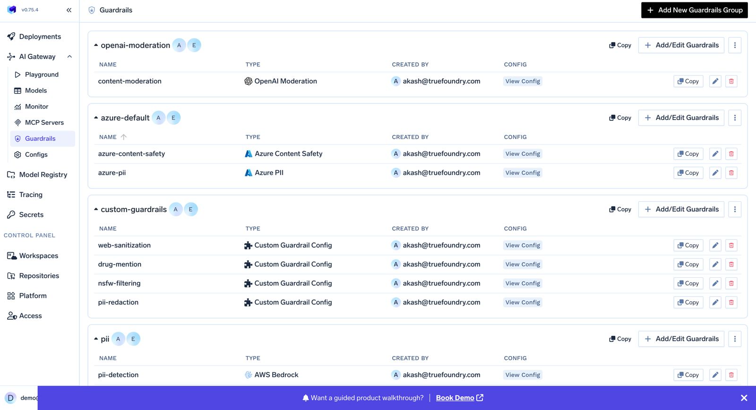Screen dimensions: 756x410
Task: View Config for azure-pii
Action: pos(523,173)
